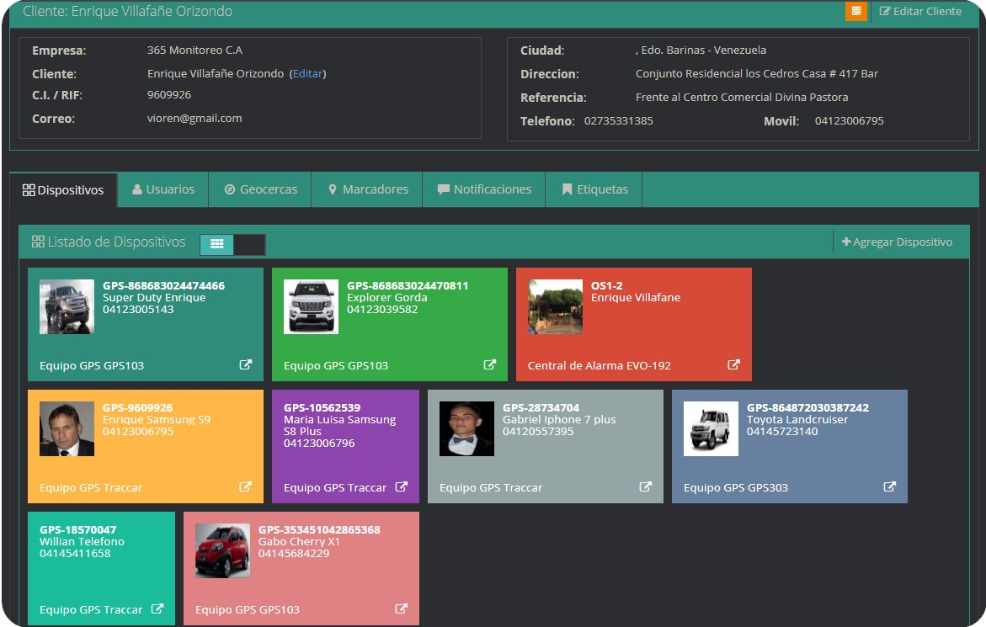
Task: Open external link on Gabo Cherry X1 card
Action: pos(402,609)
